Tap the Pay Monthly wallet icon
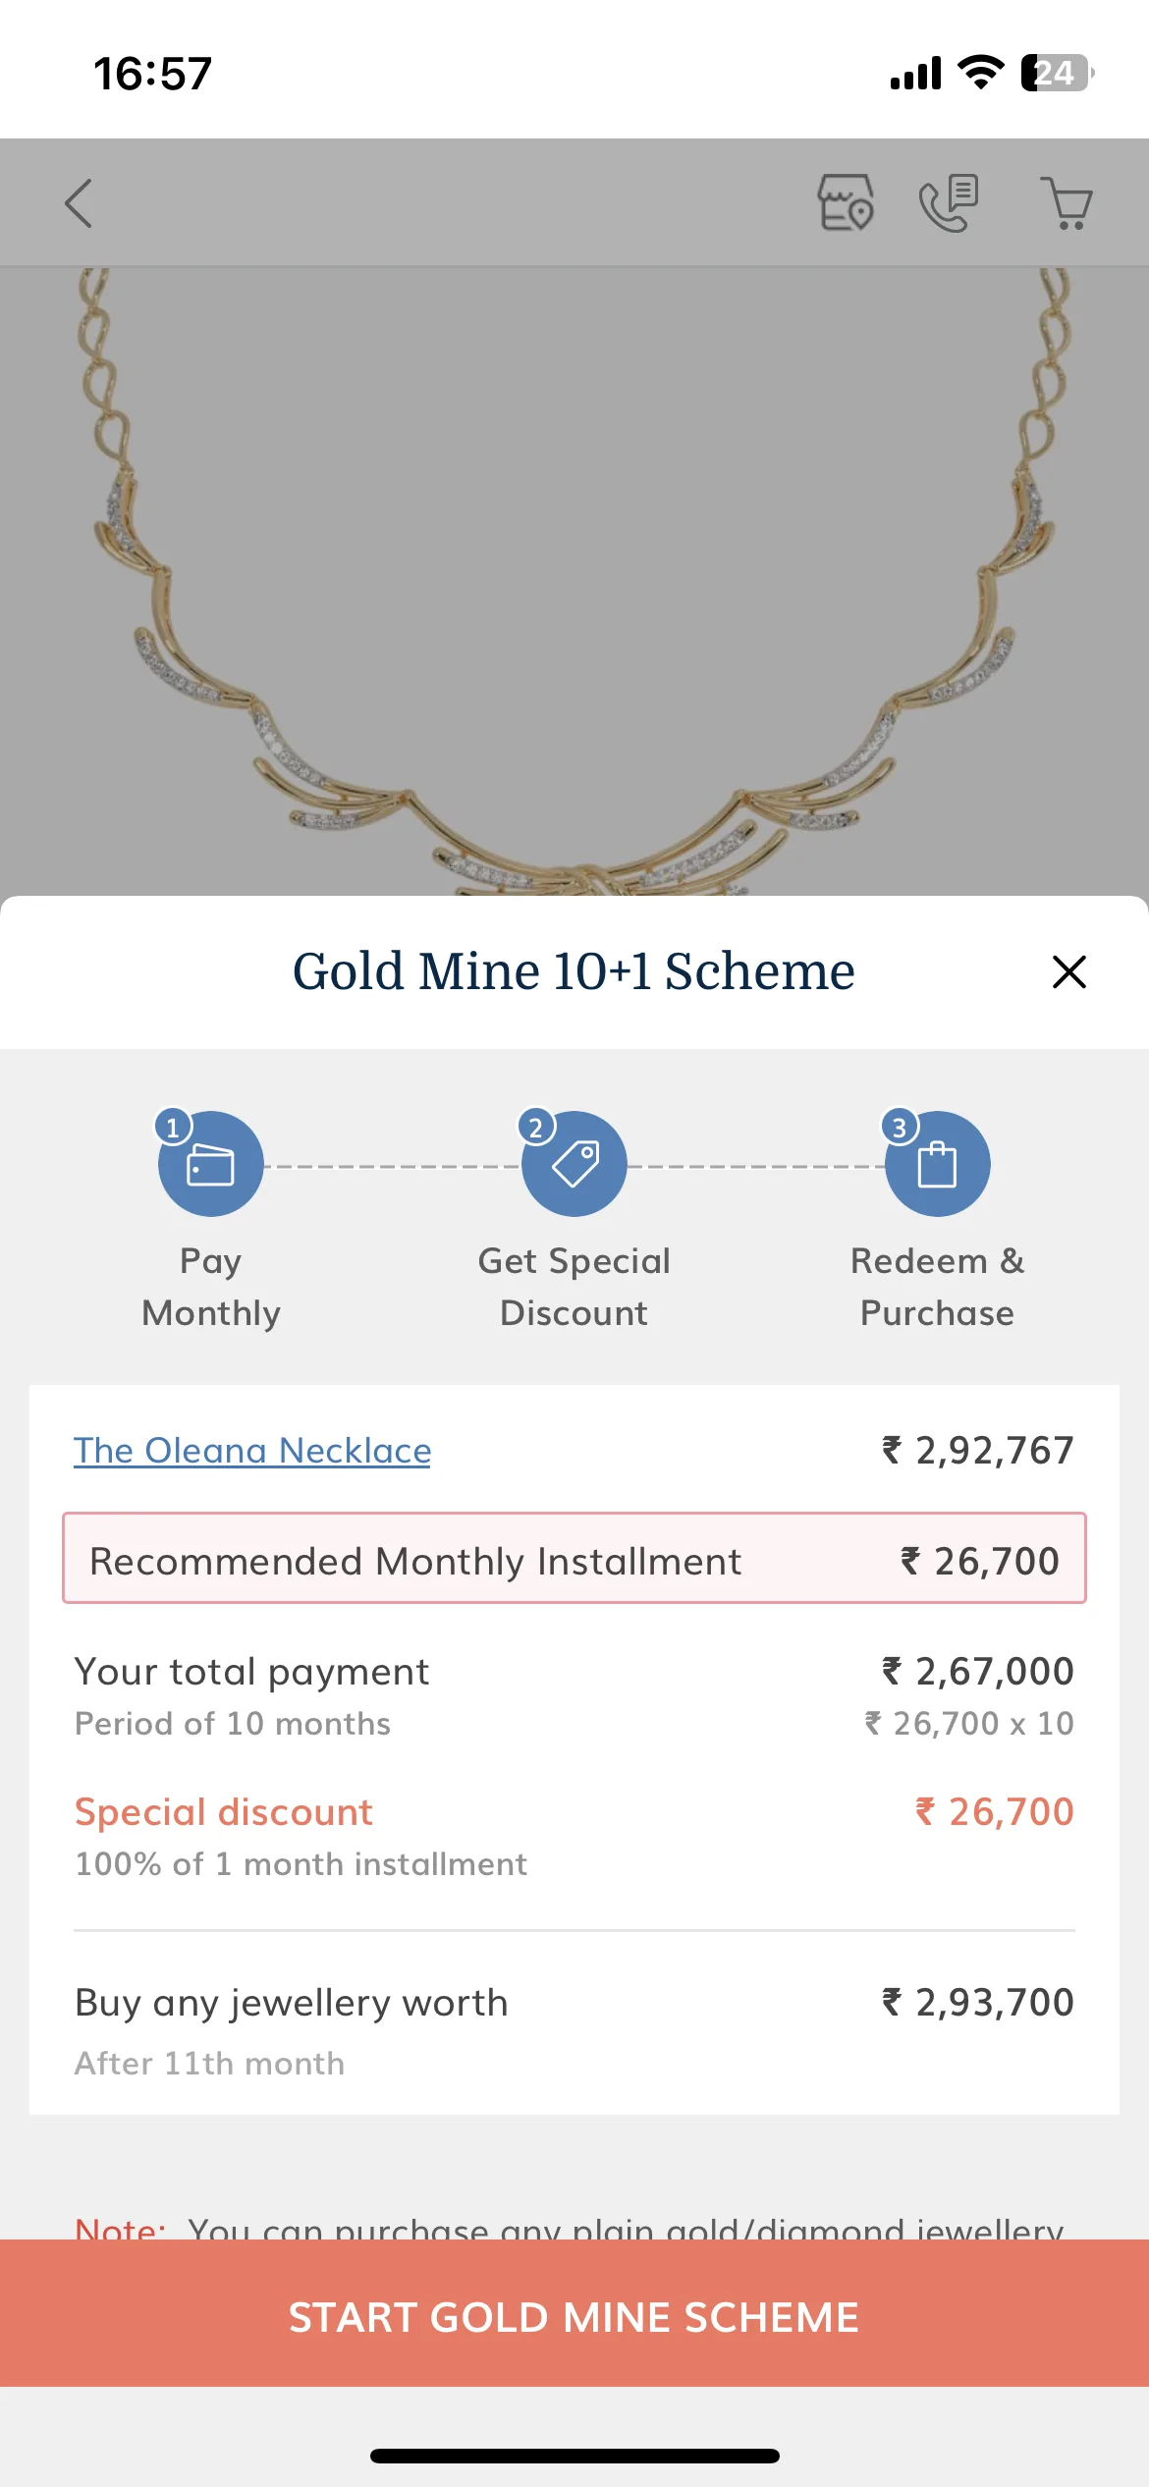Image resolution: width=1149 pixels, height=2487 pixels. click(x=210, y=1163)
